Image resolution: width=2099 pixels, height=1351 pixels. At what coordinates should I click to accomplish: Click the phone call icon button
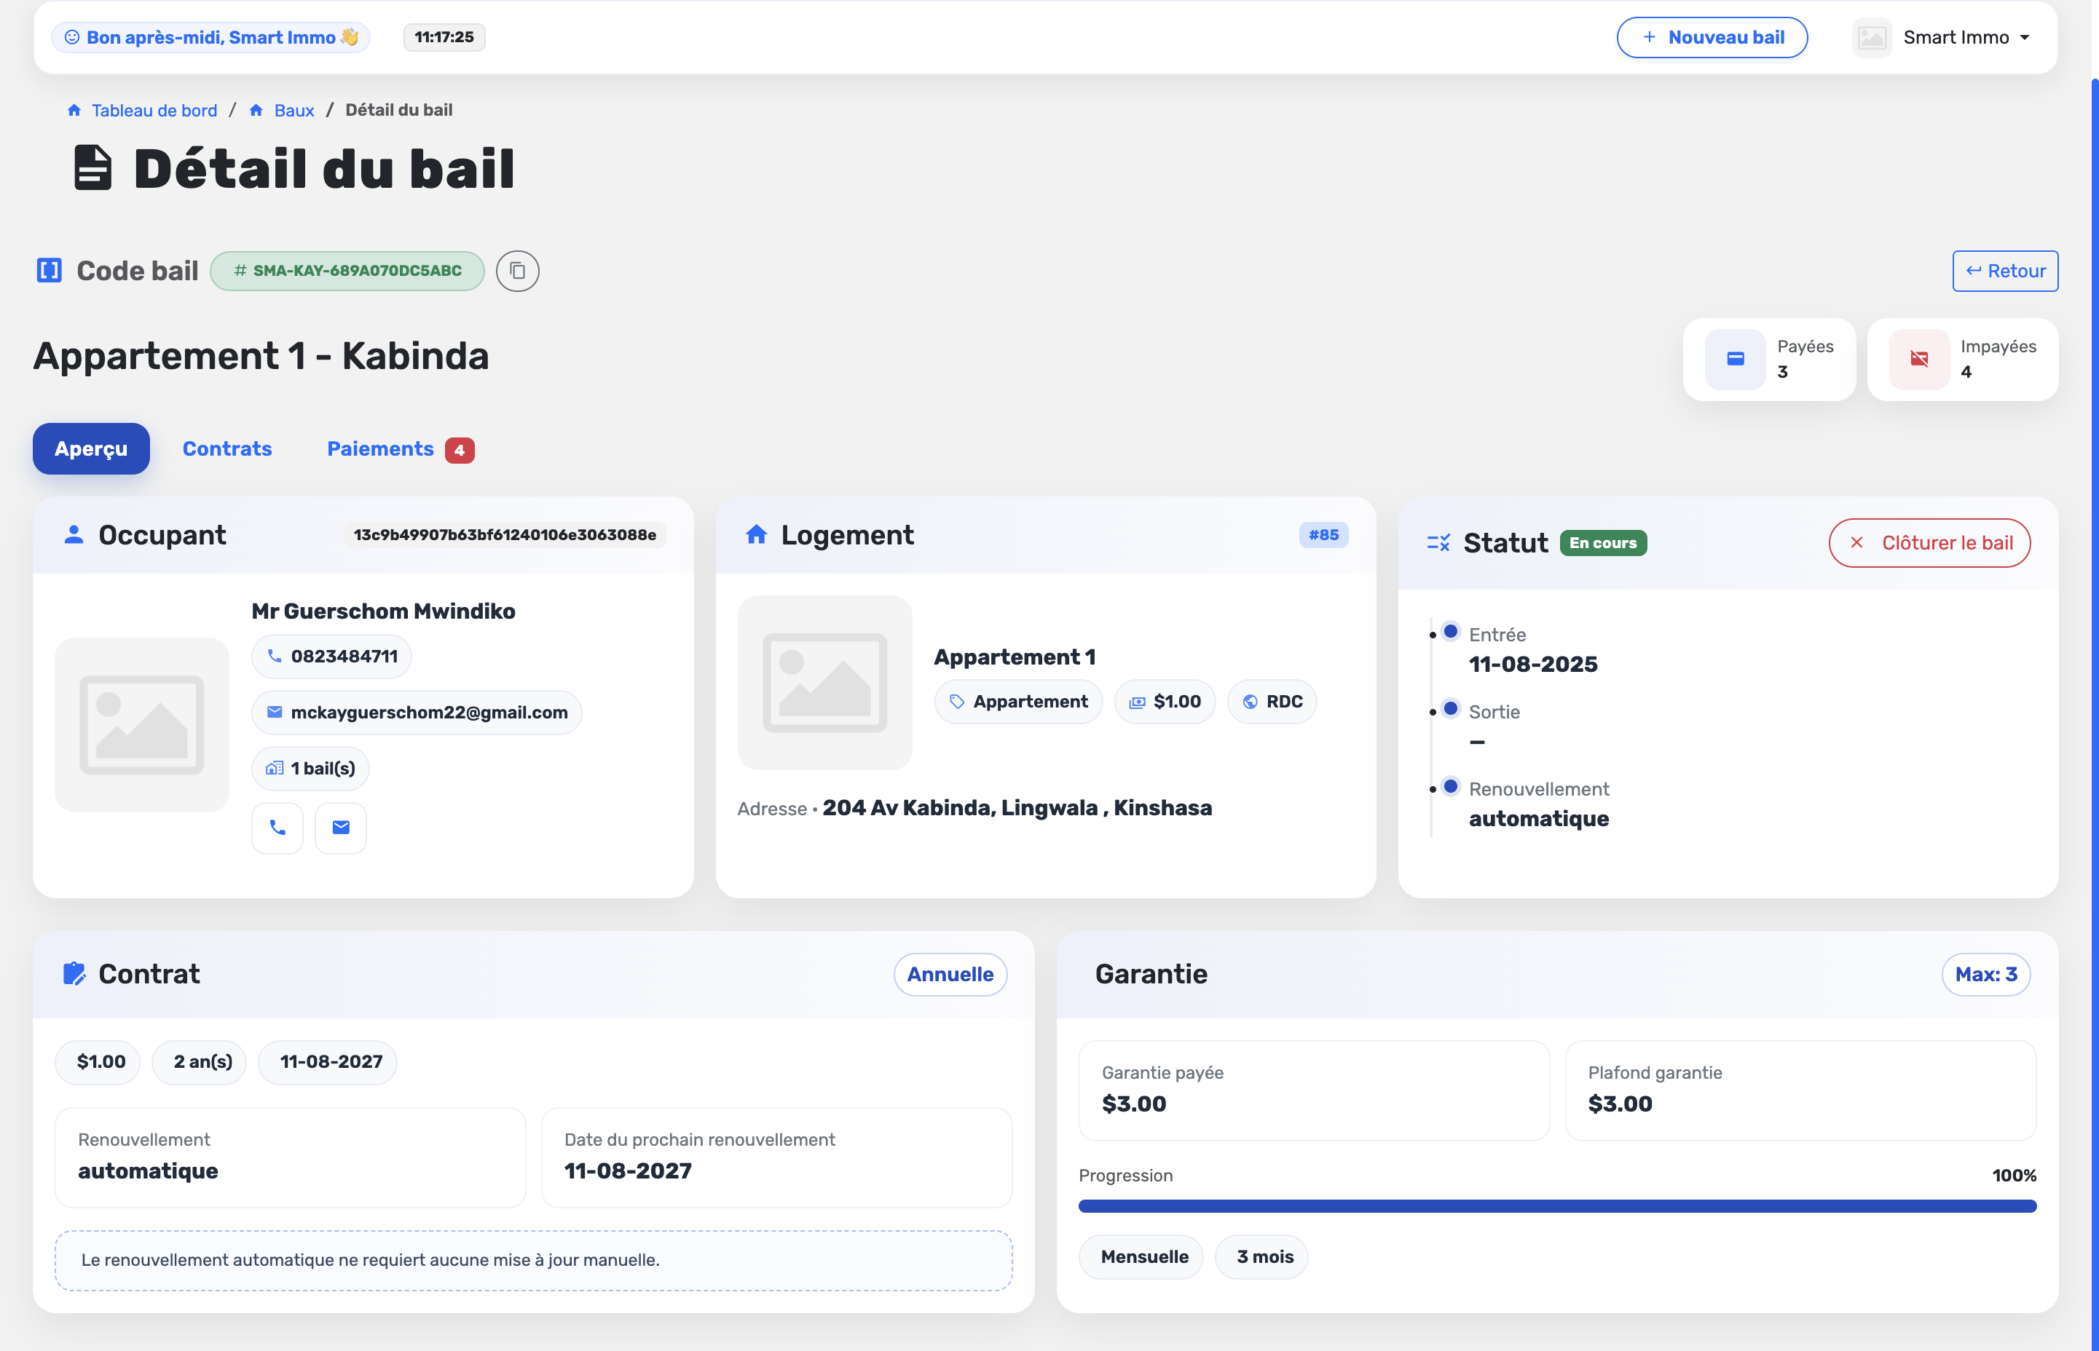click(277, 827)
